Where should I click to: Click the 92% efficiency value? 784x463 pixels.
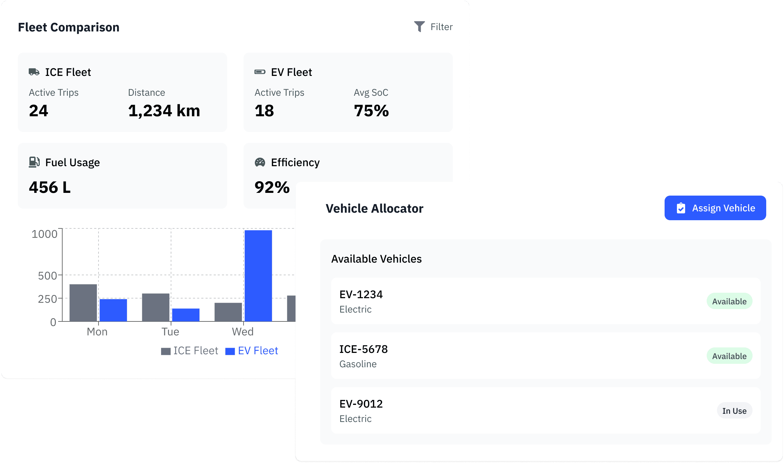click(x=272, y=187)
